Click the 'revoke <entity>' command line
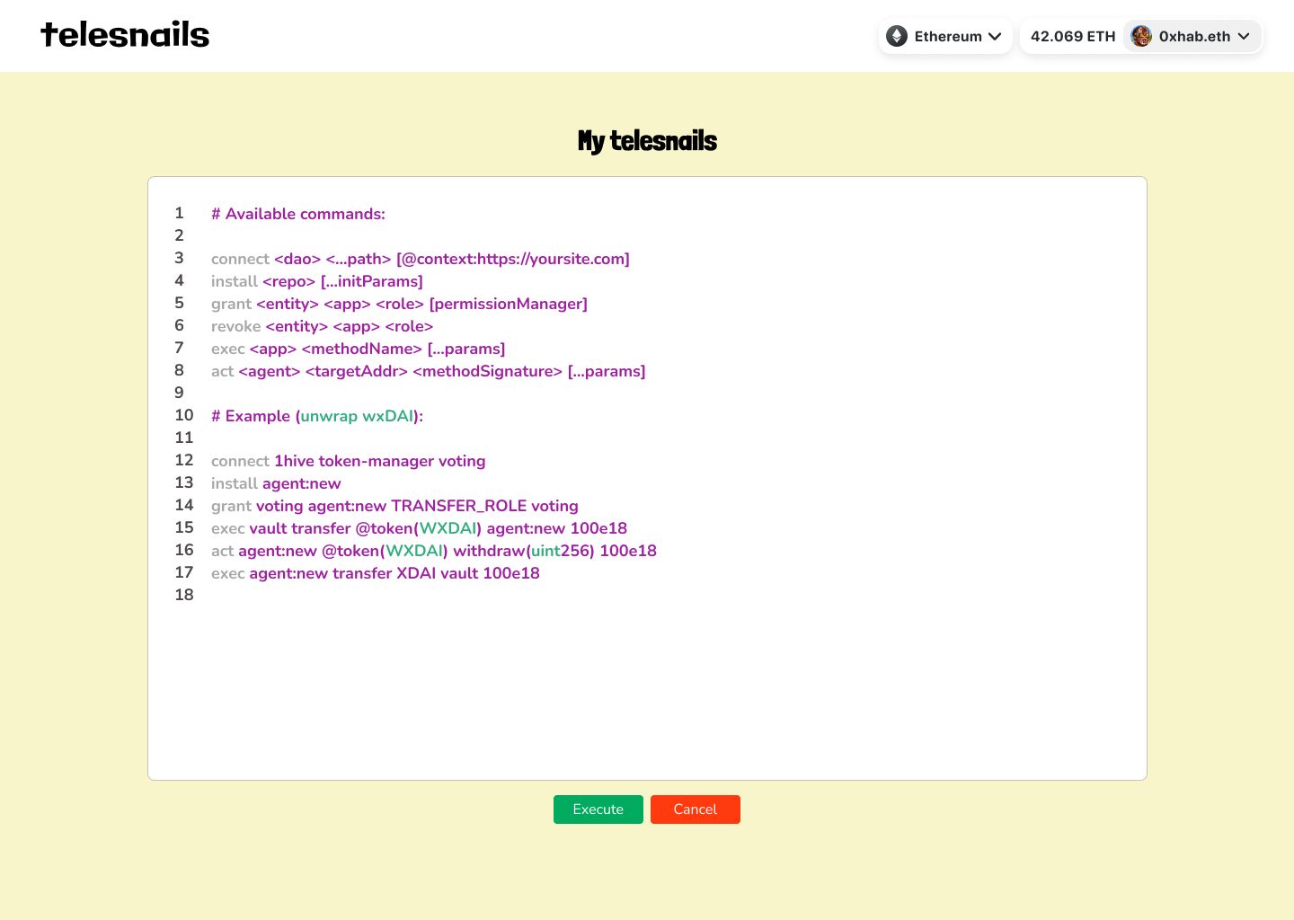 [322, 326]
